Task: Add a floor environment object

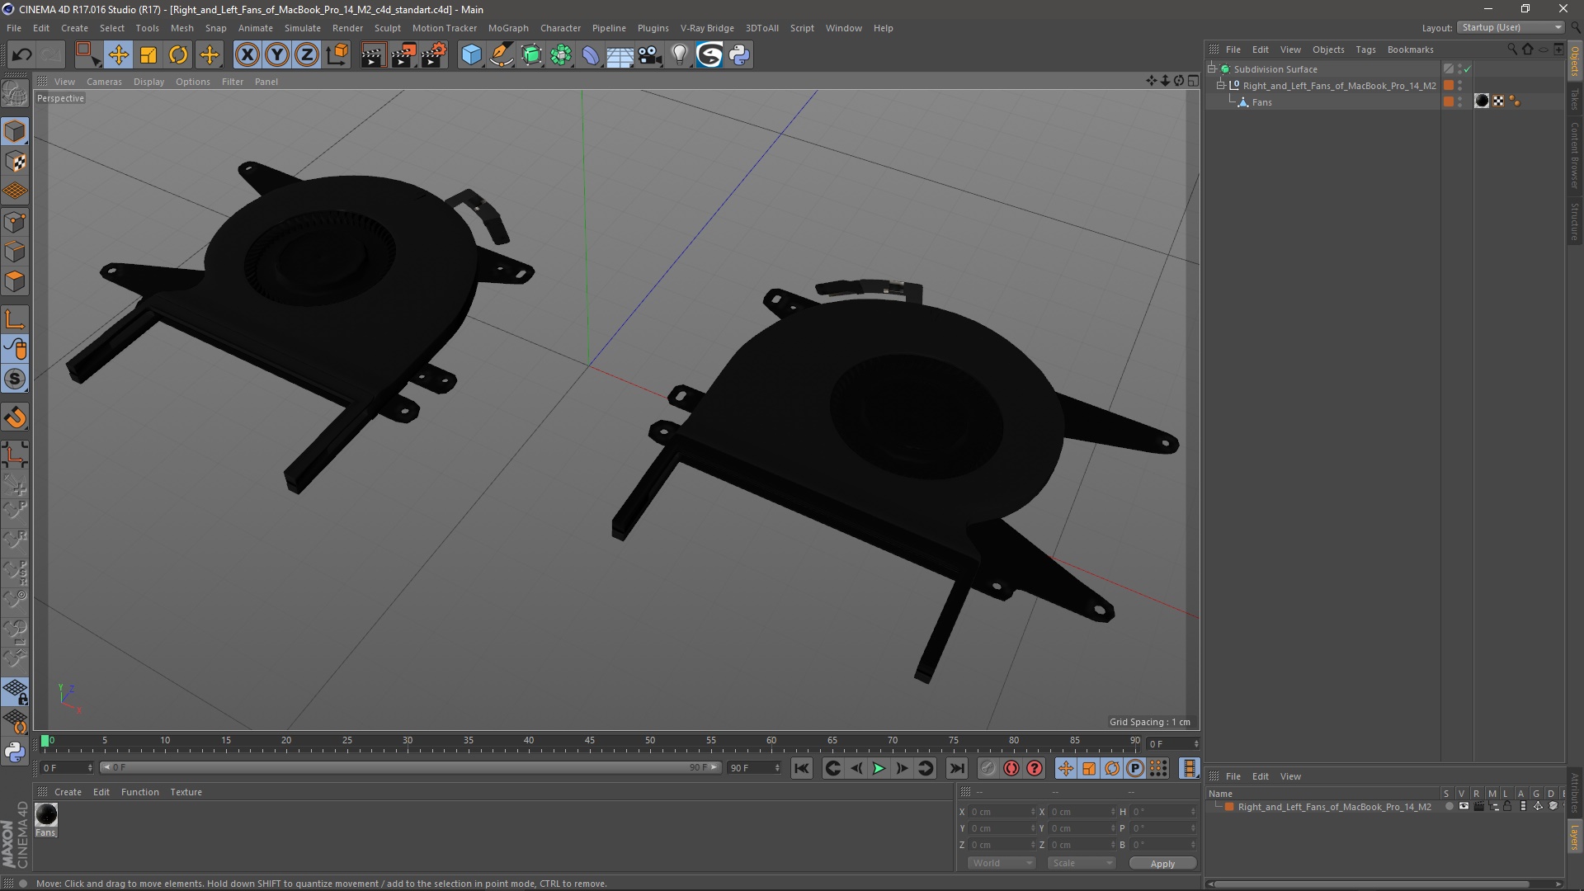Action: (620, 55)
